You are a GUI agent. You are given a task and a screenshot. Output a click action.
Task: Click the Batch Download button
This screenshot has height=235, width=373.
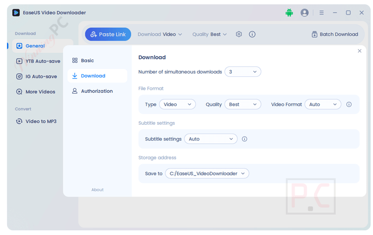pyautogui.click(x=335, y=34)
